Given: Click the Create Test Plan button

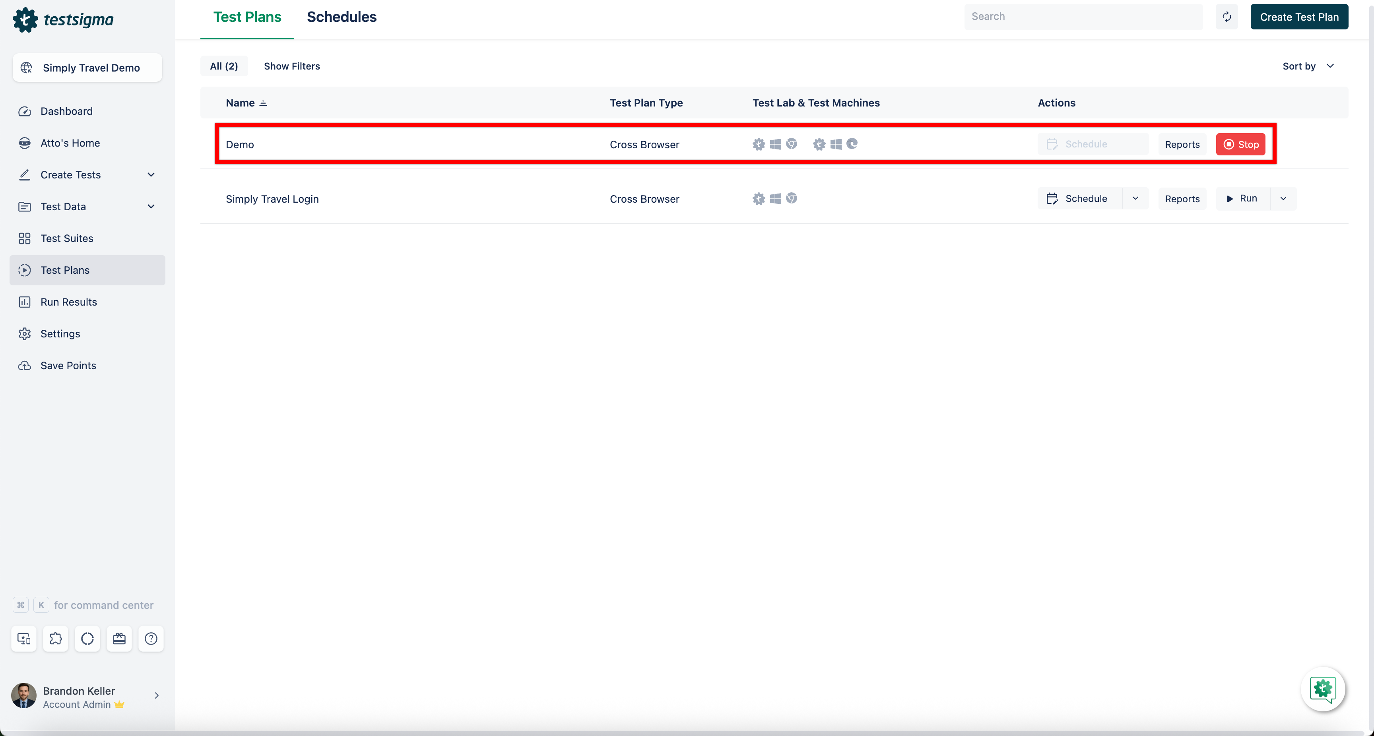Looking at the screenshot, I should click(x=1299, y=17).
